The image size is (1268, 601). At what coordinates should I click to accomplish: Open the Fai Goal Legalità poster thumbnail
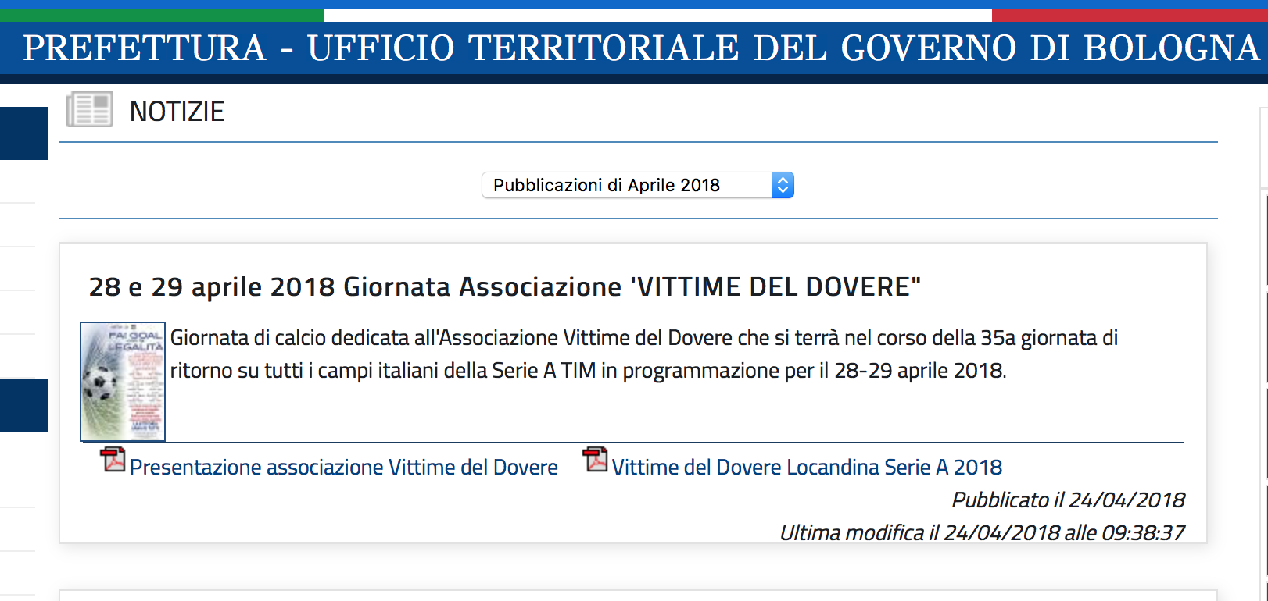coord(123,382)
